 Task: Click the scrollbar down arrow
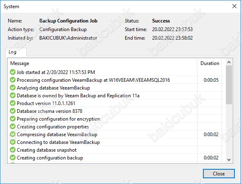click(x=229, y=160)
